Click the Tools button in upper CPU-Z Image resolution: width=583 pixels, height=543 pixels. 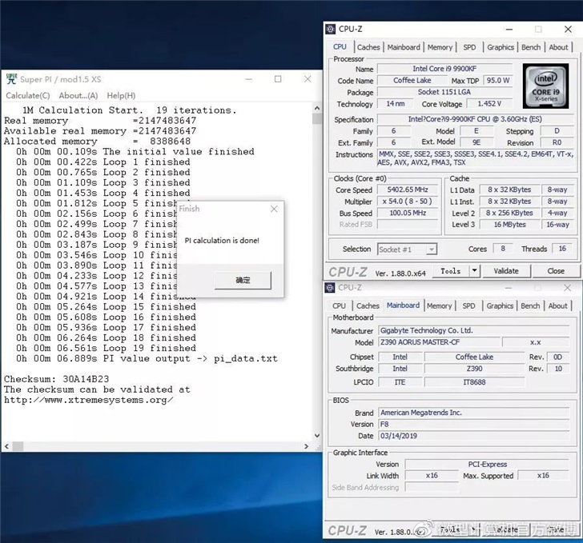(450, 271)
